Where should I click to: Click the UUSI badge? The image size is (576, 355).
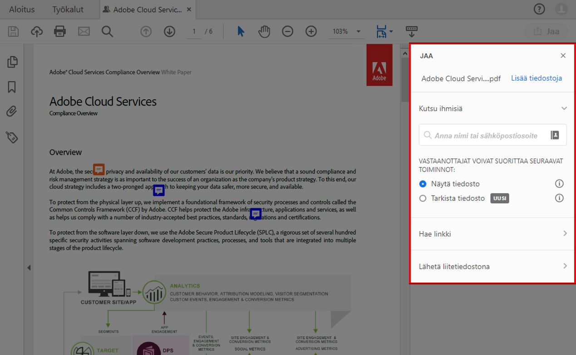point(500,198)
